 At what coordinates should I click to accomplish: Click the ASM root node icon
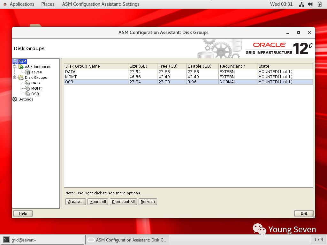coord(15,61)
